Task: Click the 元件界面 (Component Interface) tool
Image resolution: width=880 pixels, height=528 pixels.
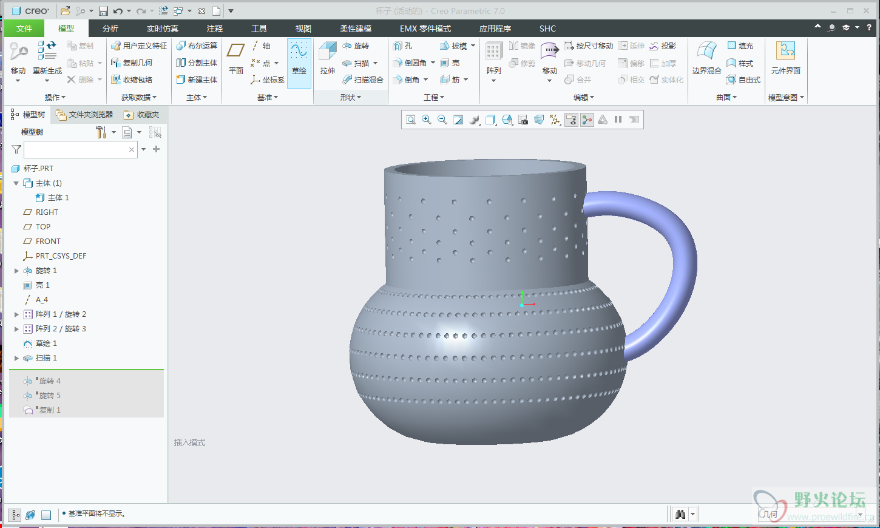Action: (786, 58)
